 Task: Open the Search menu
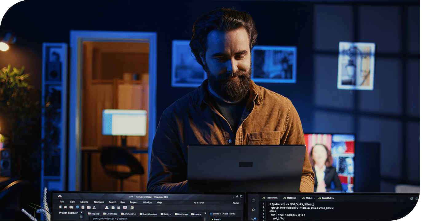pos(112,202)
